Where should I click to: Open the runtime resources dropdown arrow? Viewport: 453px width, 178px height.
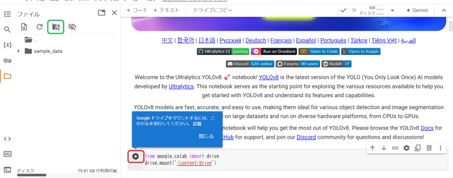tap(392, 11)
